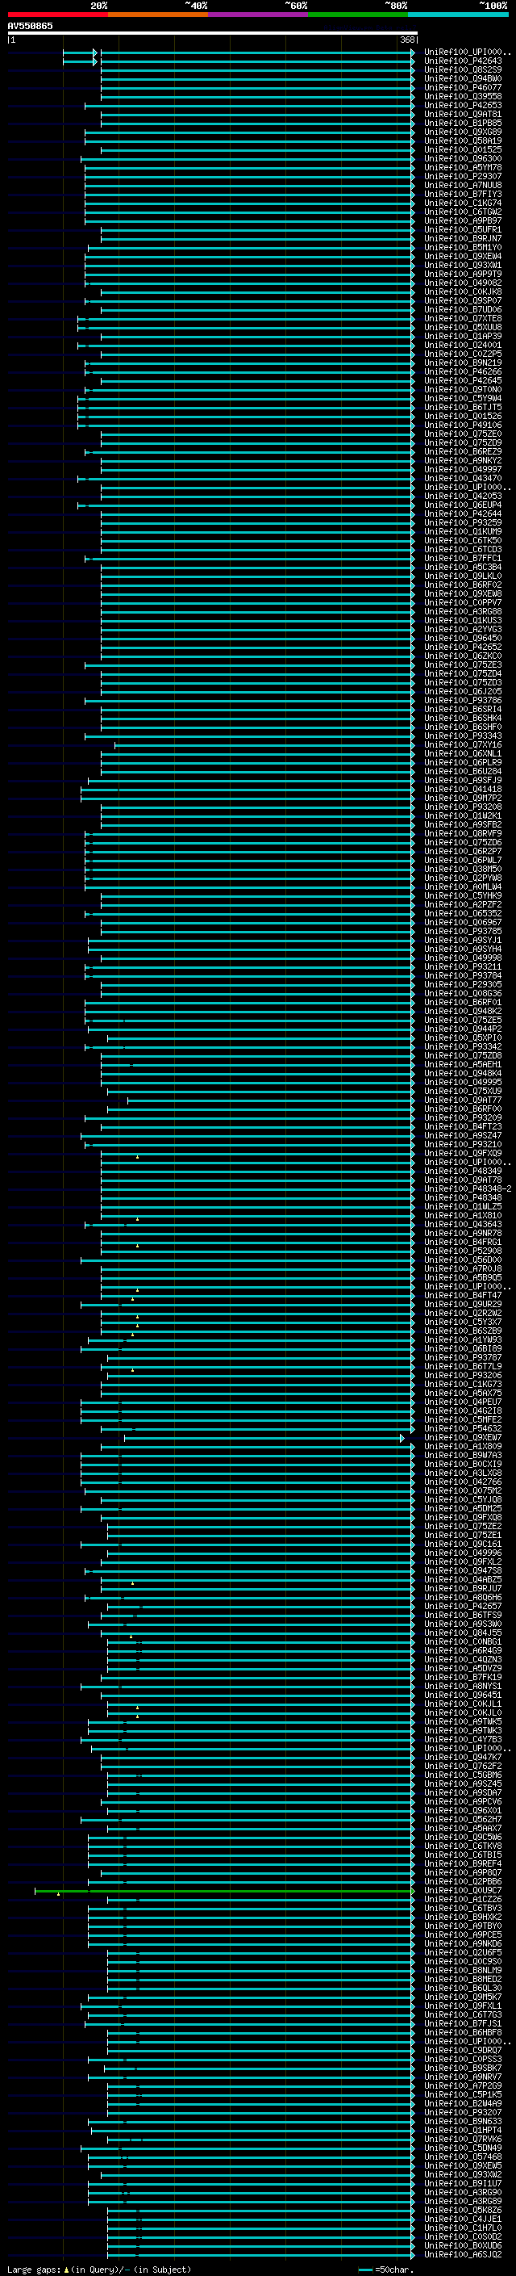Click the cyan ~100% identity color band
Screen dimensions: 516x2276
tap(458, 15)
